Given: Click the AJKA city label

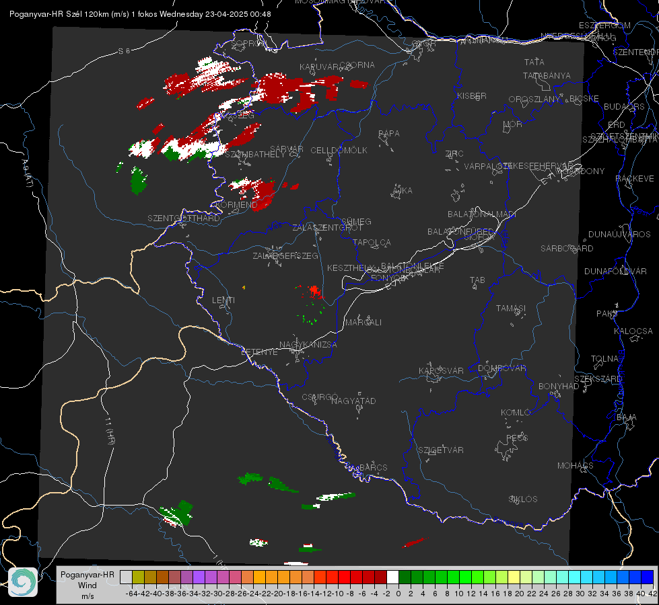Looking at the screenshot, I should [x=403, y=191].
